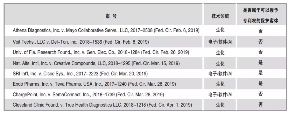The width and height of the screenshot is (289, 113).
Task: Click 电子/软件/AI in the Voit Techs. row
Action: pos(220,42)
